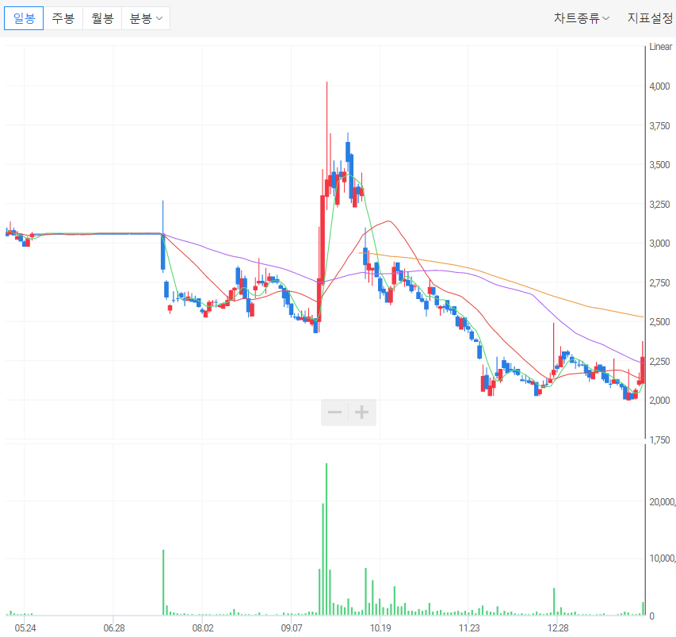Click the 1,750 price axis label
Viewport: 676px width, 637px height.
(659, 439)
